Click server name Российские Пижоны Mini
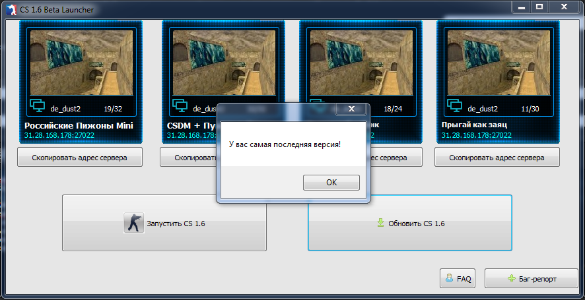The height and width of the screenshot is (300, 585). (79, 125)
